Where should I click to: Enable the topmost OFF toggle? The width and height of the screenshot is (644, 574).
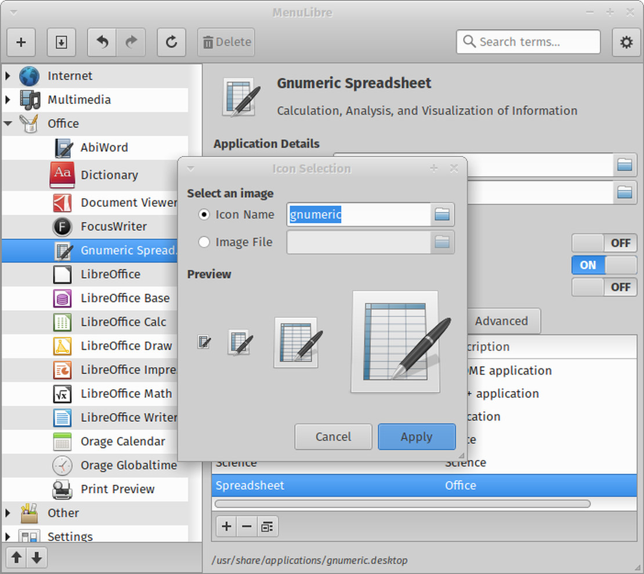tap(604, 243)
